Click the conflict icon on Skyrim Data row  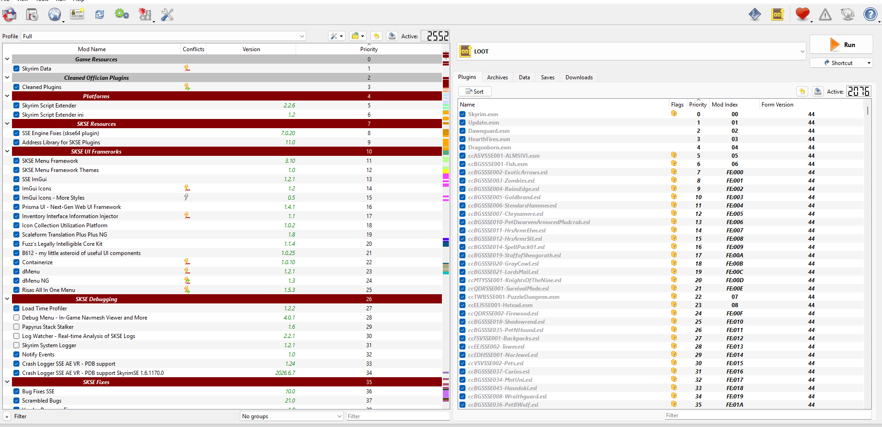[187, 68]
